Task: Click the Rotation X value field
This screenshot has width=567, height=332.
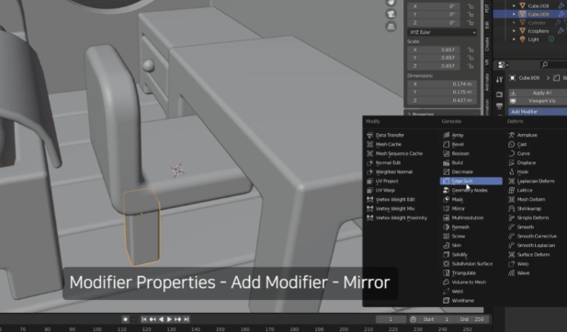Action: (434, 6)
